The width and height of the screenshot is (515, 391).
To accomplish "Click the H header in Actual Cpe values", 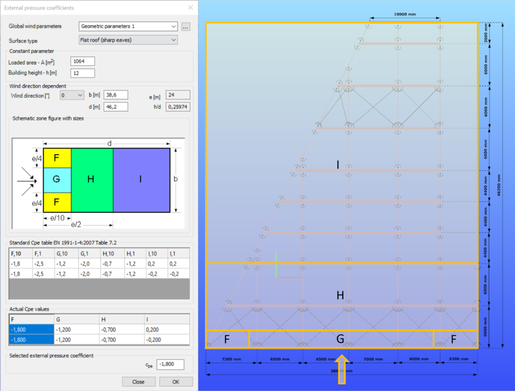I will 122,320.
